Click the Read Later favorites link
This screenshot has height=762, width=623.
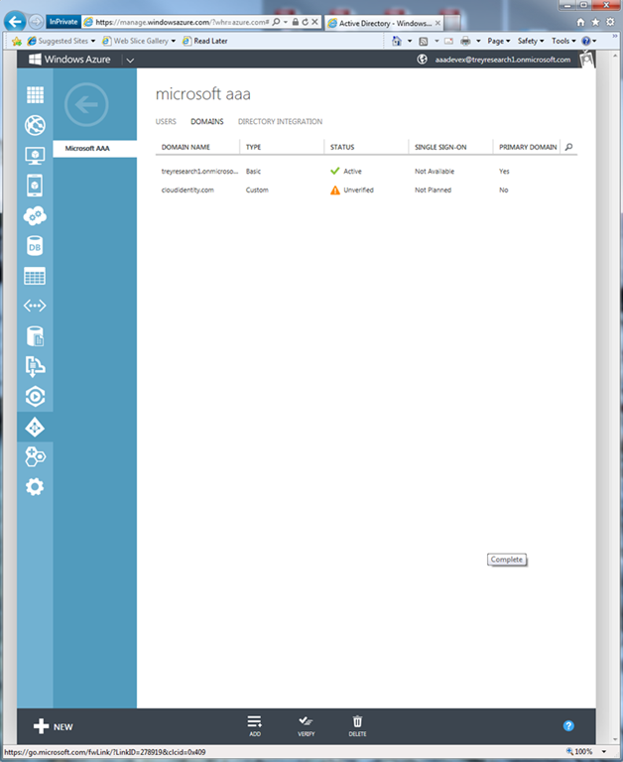[x=205, y=41]
